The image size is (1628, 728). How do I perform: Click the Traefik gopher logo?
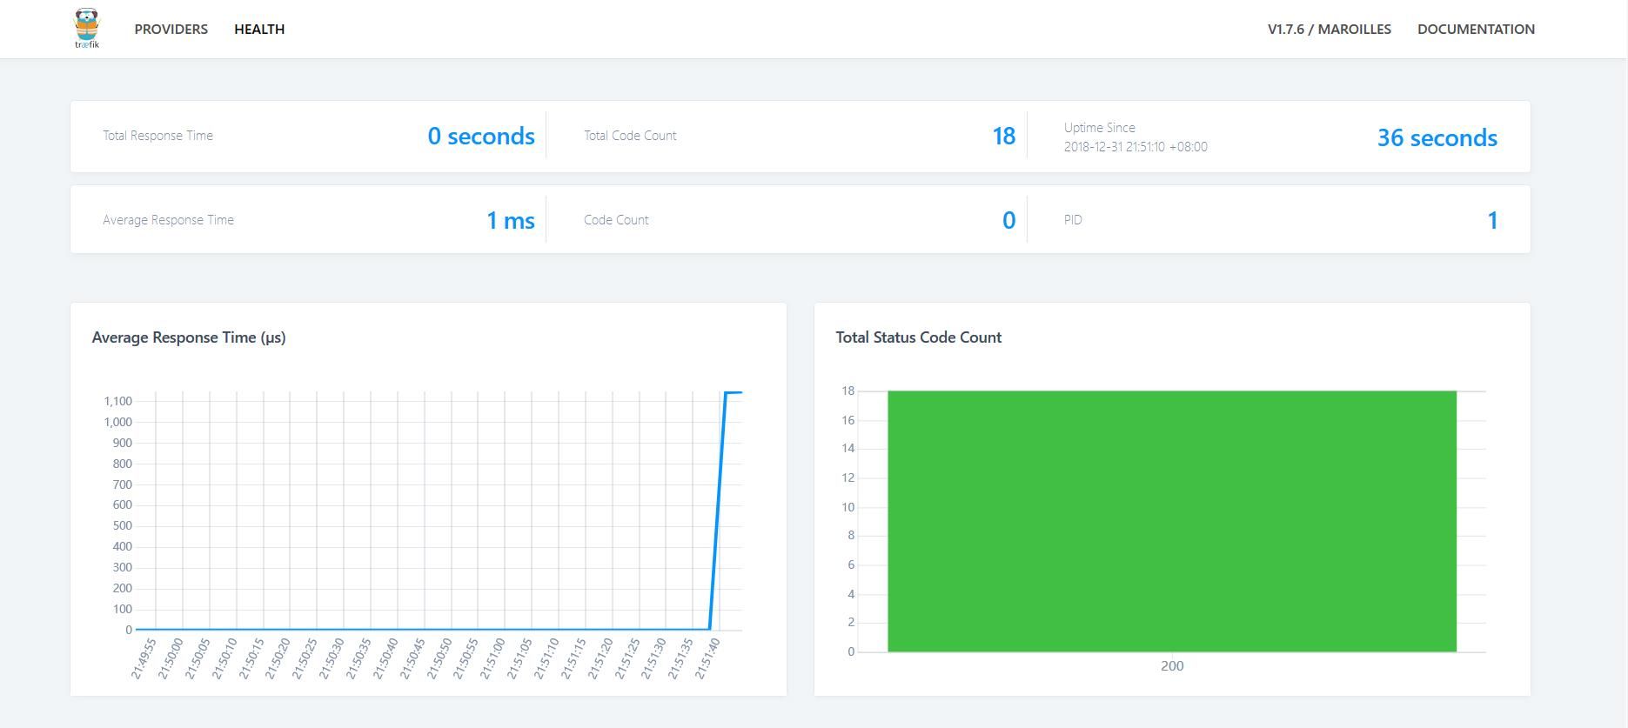(x=87, y=28)
